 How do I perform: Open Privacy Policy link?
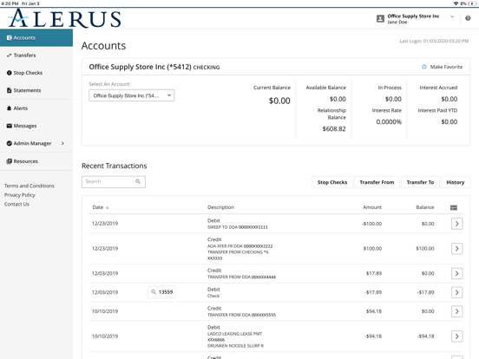click(x=20, y=195)
